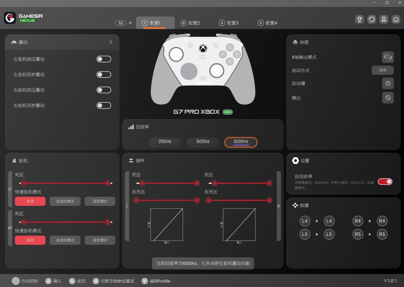This screenshot has width=404, height=287.
Task: Switch to the 配置2 profile tab
Action: (190, 23)
